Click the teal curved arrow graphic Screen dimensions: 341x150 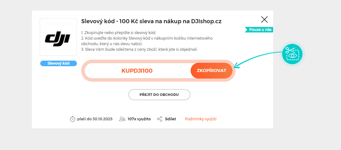pos(257,58)
